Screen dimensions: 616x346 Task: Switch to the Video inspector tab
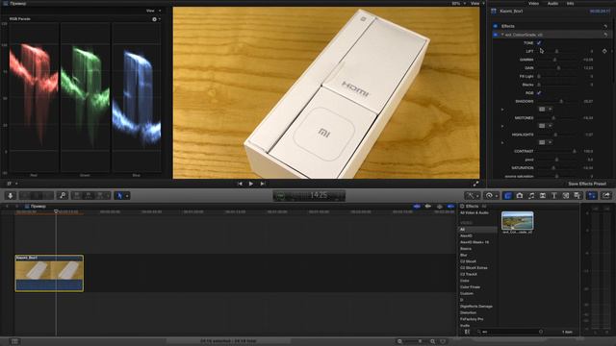pyautogui.click(x=533, y=3)
